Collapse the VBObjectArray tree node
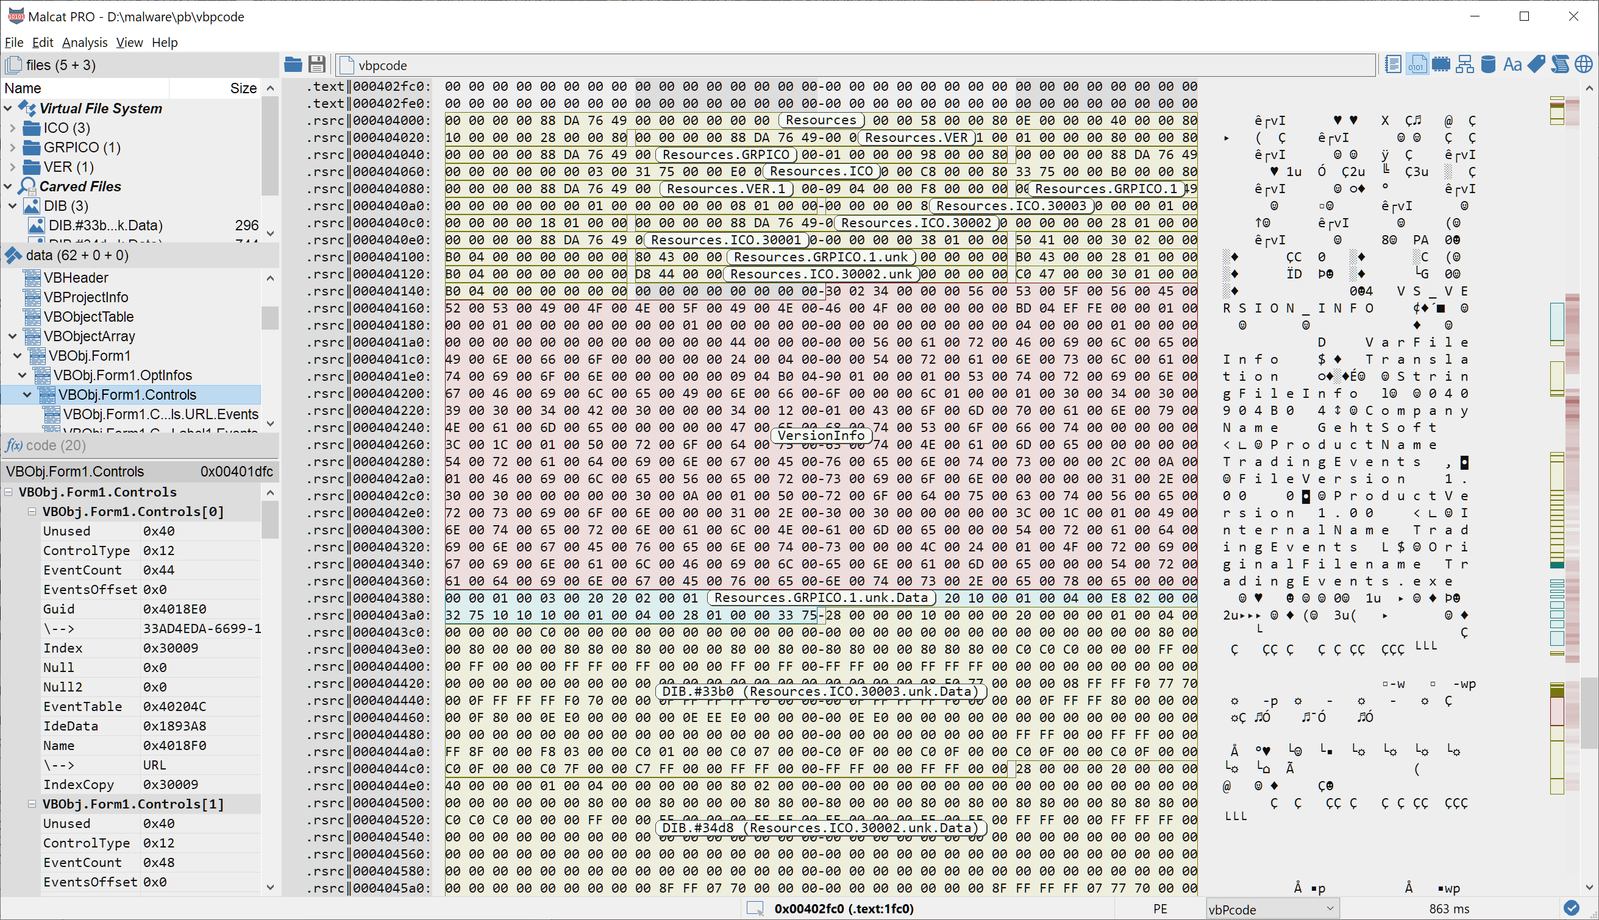 tap(13, 336)
